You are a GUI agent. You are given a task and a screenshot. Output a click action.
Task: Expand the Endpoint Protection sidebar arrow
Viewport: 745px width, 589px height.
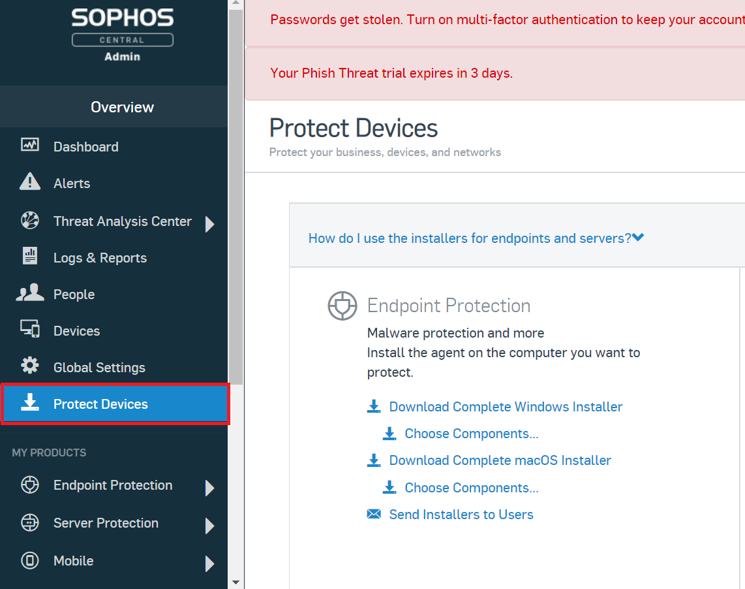click(x=209, y=488)
